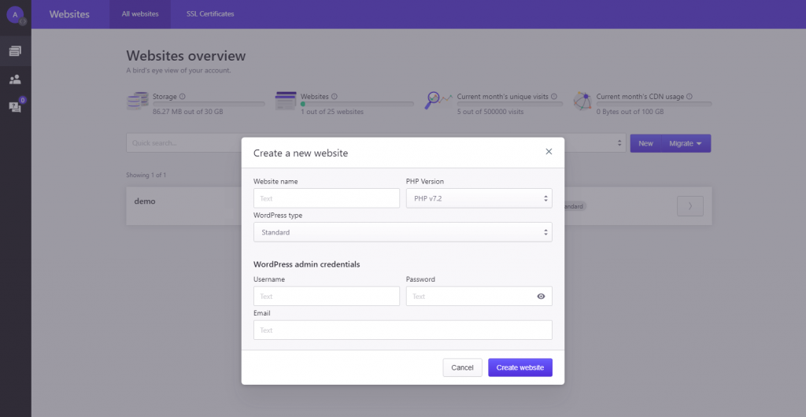The width and height of the screenshot is (806, 417).
Task: Focus the Website name field
Action: tap(327, 198)
